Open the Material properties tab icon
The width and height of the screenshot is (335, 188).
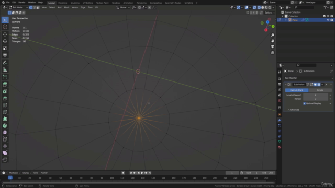280,147
